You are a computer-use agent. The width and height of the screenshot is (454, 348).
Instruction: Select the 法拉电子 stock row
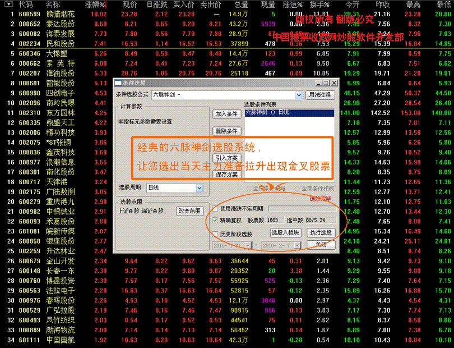[x=227, y=291]
